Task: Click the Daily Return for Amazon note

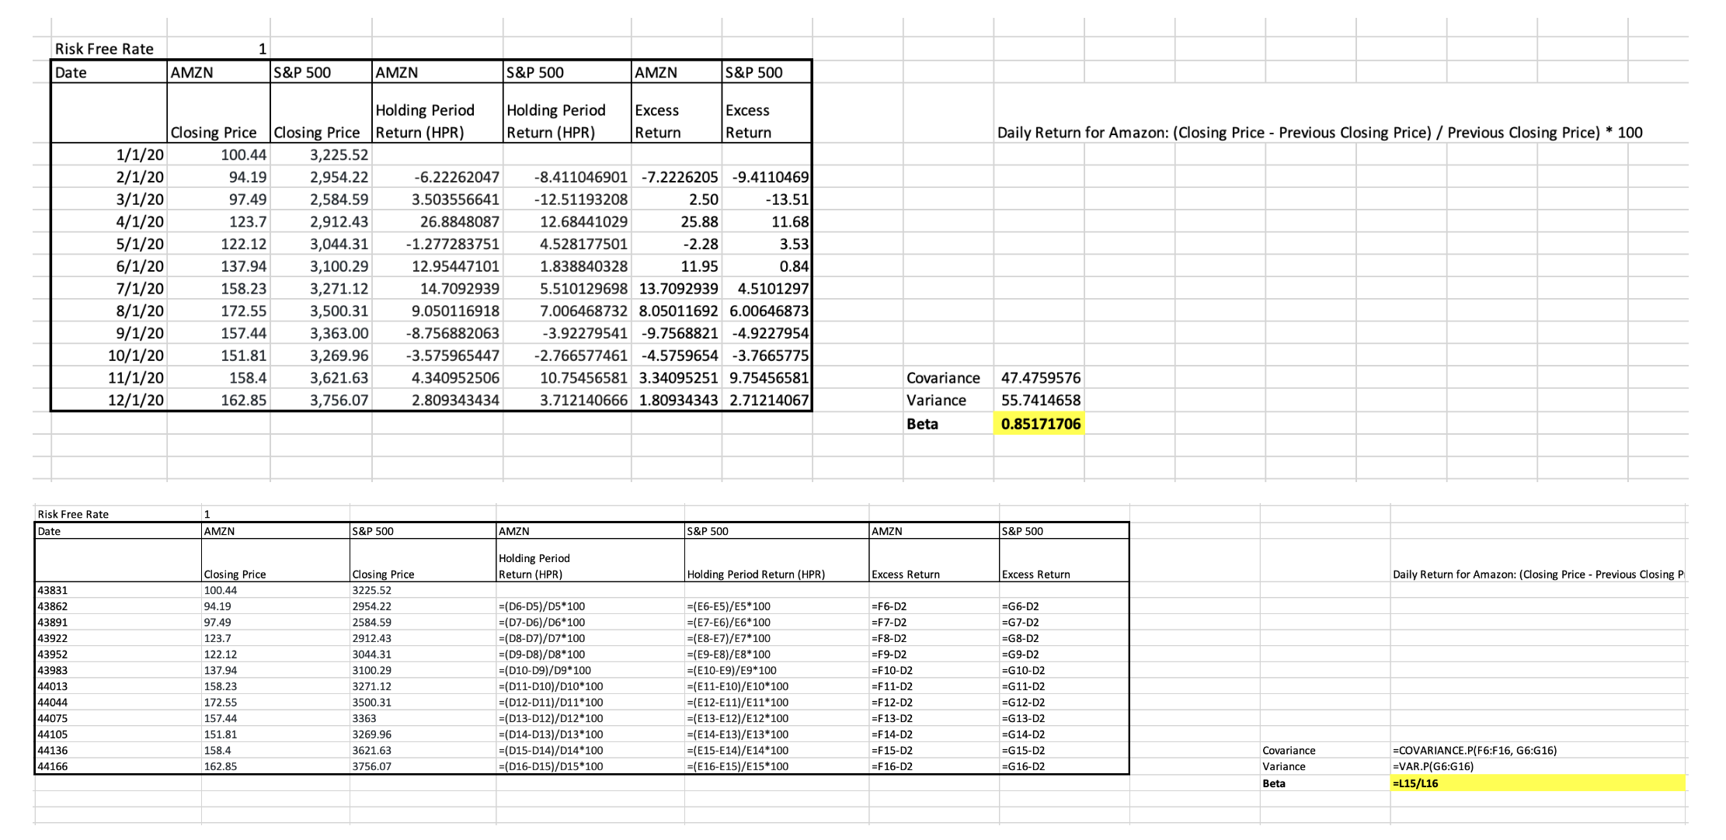Action: tap(1319, 133)
